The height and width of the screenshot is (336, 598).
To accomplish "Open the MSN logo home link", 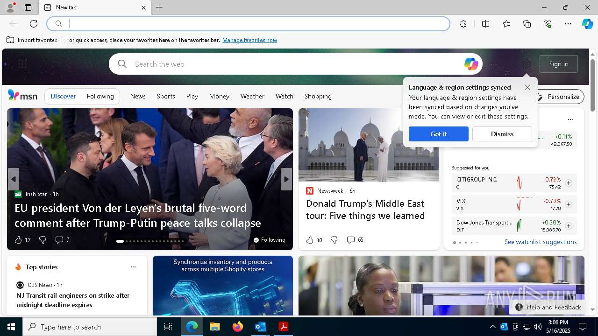I will (x=22, y=96).
